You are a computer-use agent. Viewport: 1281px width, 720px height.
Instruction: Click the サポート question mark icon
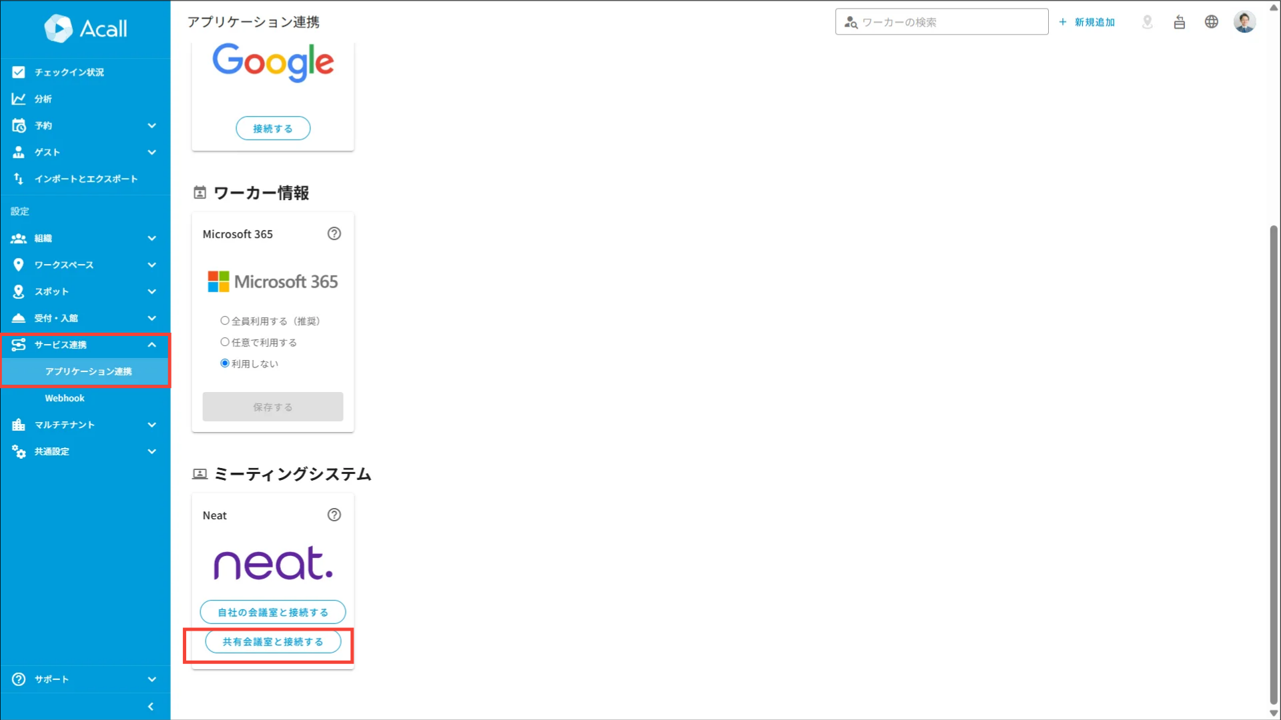(x=19, y=679)
